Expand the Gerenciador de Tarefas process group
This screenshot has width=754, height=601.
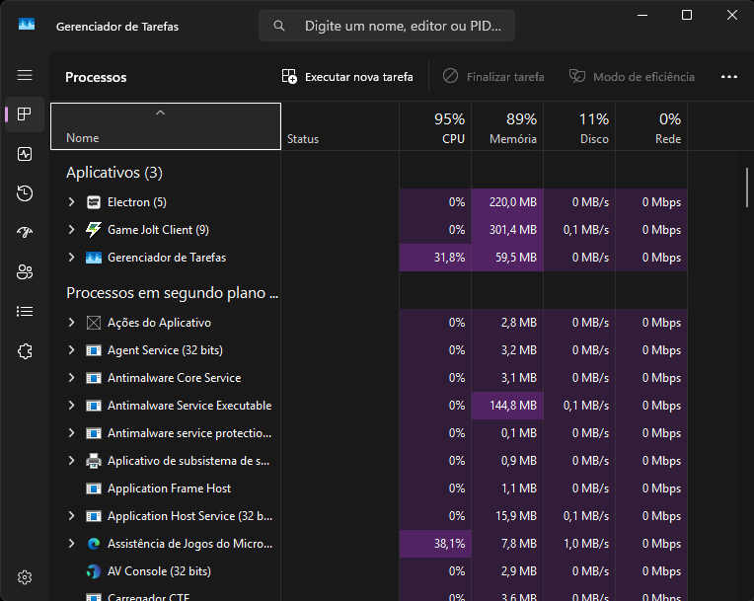71,258
